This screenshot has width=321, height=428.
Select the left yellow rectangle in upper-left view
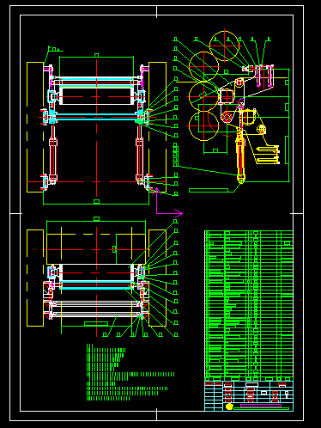pyautogui.click(x=35, y=127)
